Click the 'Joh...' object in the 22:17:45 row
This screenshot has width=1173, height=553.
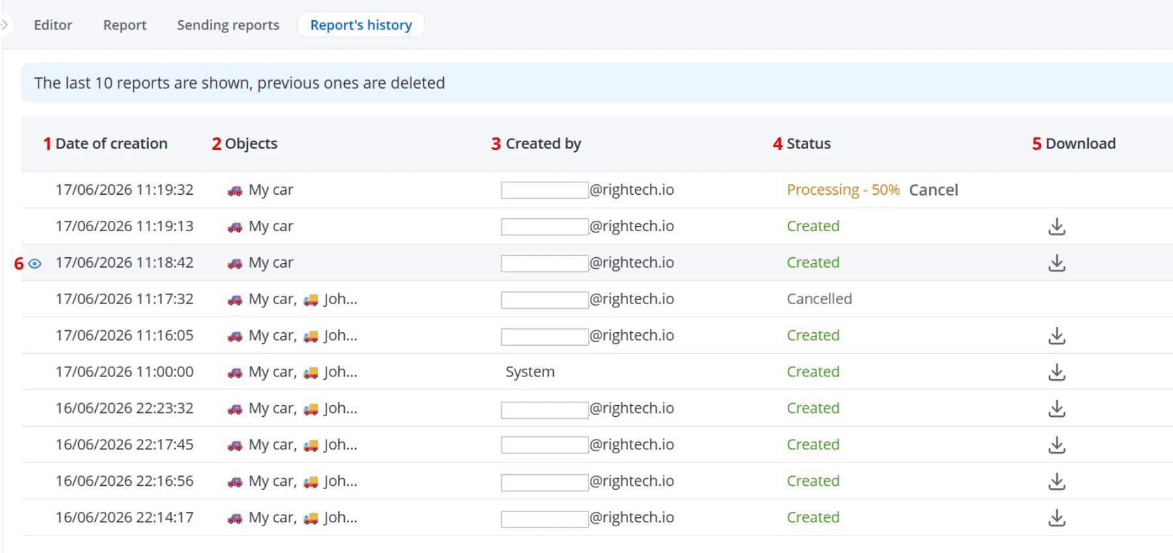pos(340,445)
